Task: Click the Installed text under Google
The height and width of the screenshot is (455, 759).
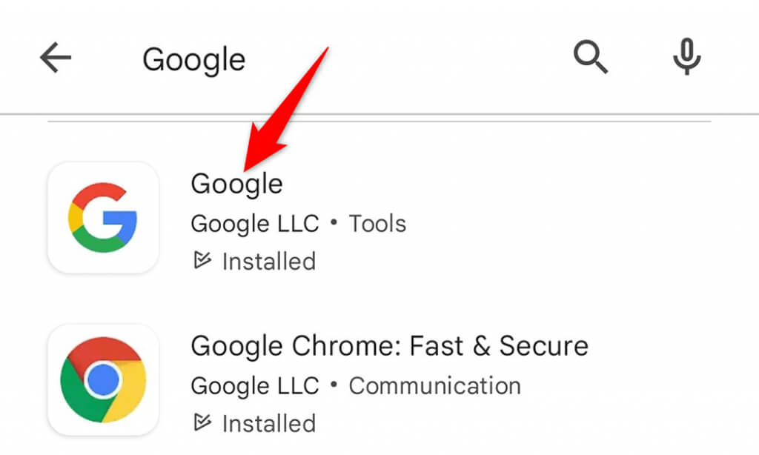Action: [x=268, y=261]
